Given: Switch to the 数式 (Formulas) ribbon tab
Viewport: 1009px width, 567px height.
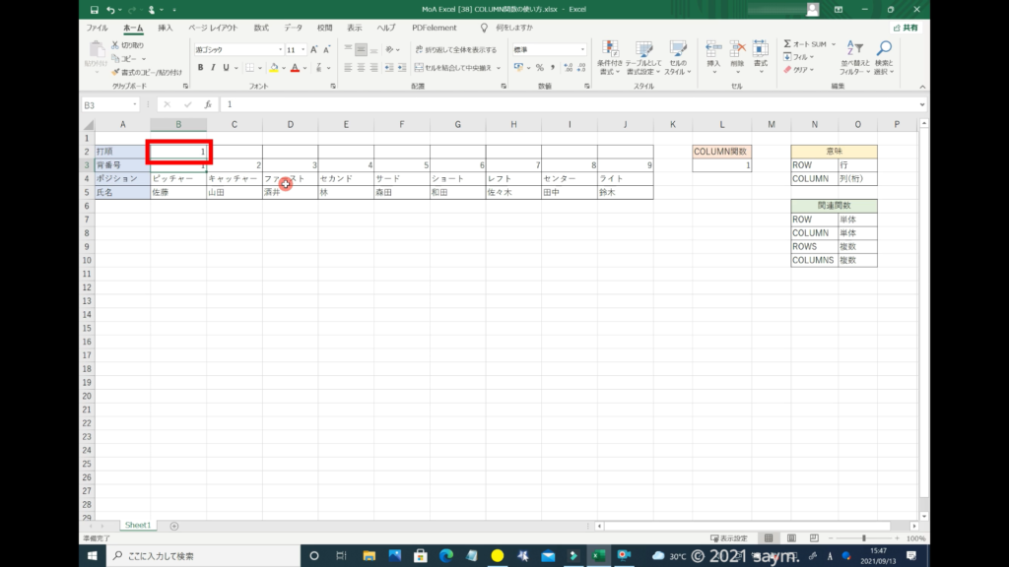Looking at the screenshot, I should pyautogui.click(x=261, y=28).
